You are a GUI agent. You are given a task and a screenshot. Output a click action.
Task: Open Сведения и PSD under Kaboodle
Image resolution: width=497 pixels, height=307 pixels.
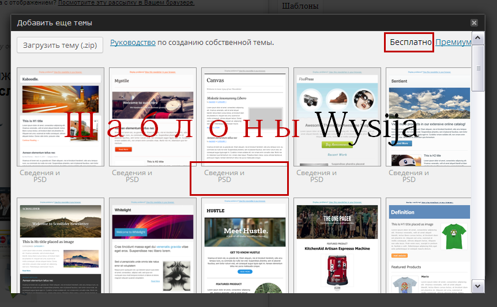[x=40, y=176]
